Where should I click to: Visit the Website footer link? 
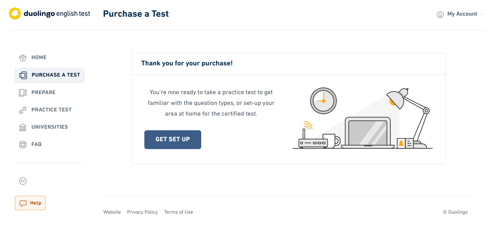point(112,212)
